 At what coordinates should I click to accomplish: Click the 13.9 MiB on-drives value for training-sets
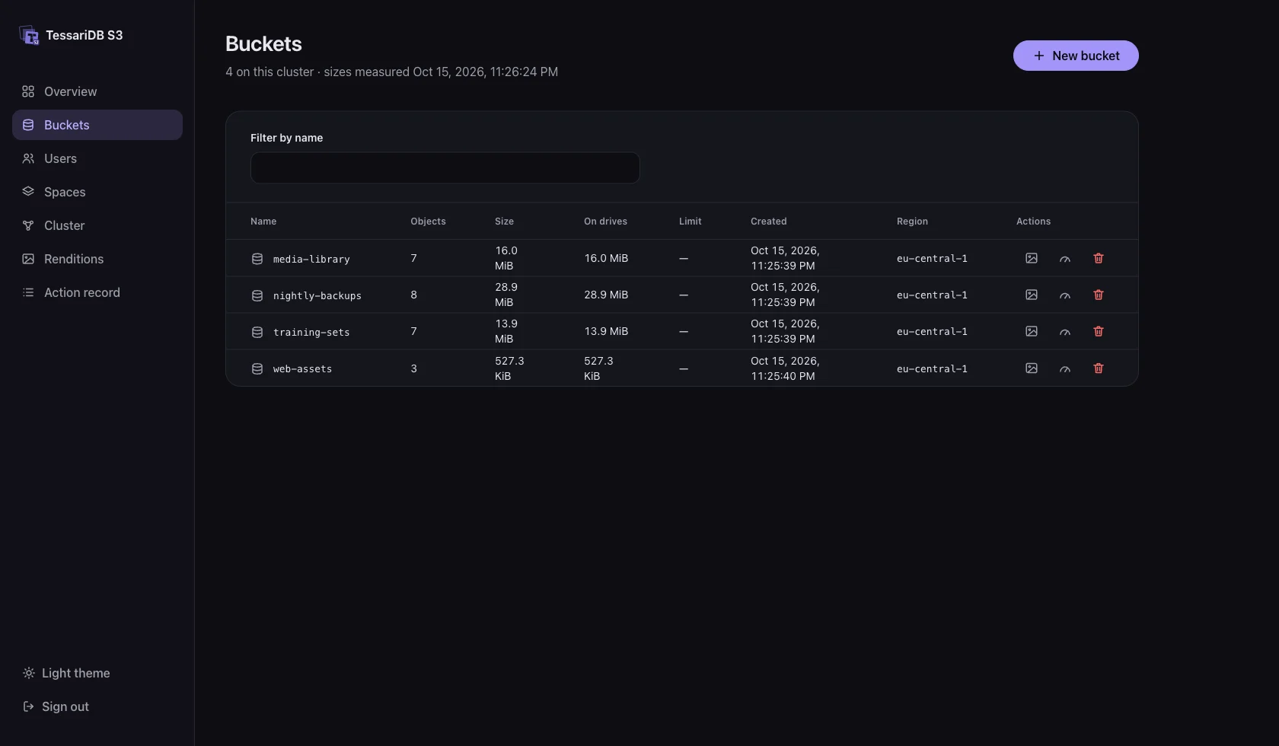pos(606,331)
